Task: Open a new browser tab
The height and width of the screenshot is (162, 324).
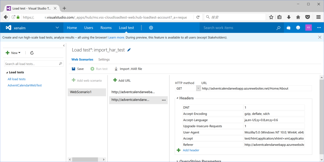Action: point(64,8)
